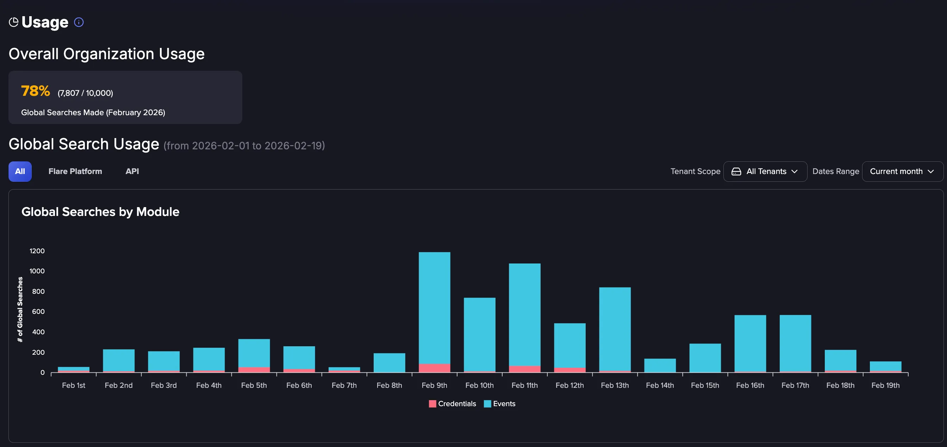Toggle the Credentials legend swatch

pyautogui.click(x=432, y=404)
